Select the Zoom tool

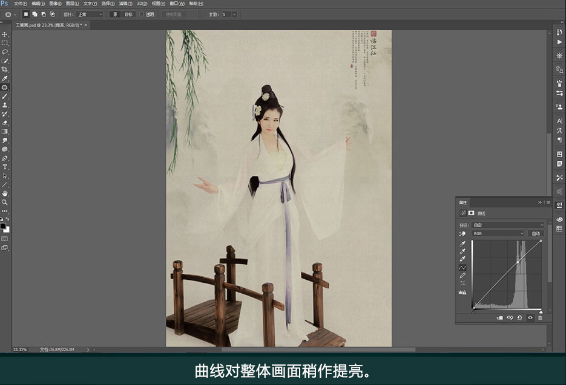pos(5,202)
